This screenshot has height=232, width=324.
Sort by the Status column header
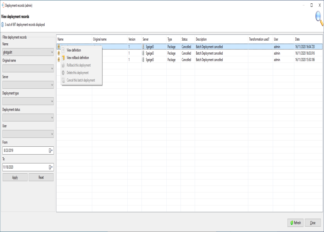coord(188,39)
